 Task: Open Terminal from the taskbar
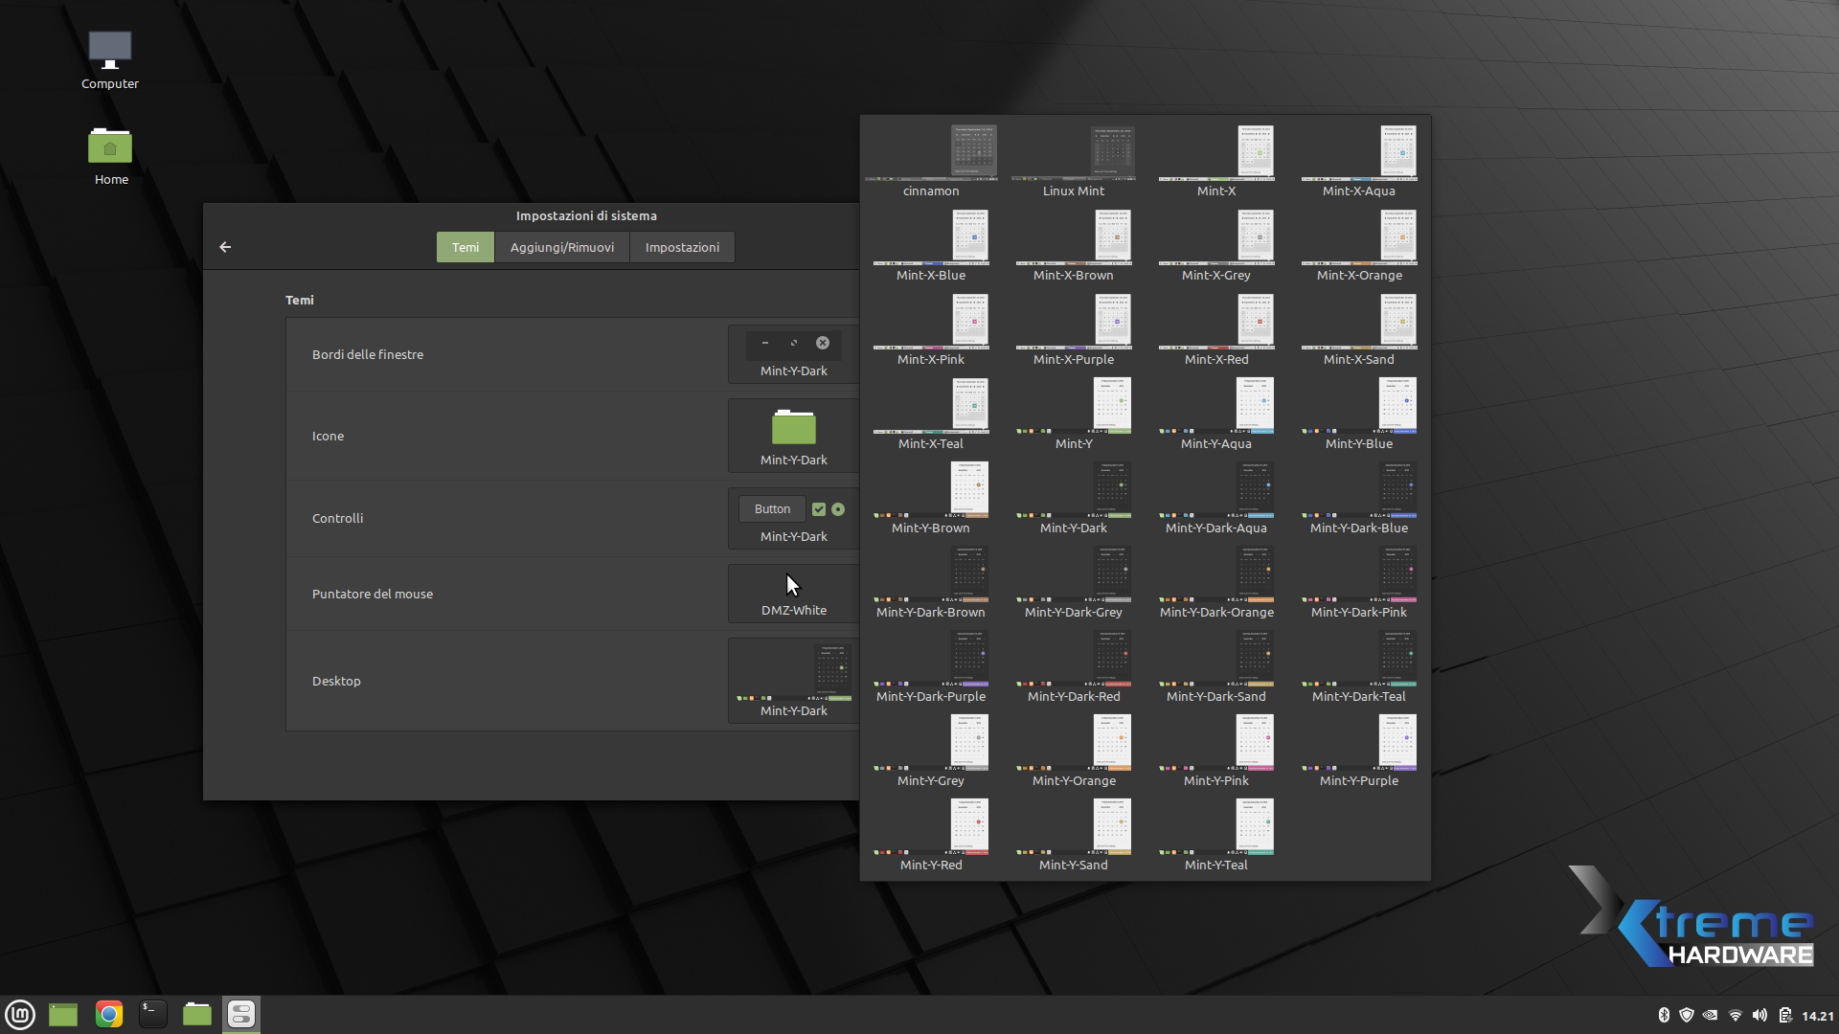pyautogui.click(x=153, y=1014)
